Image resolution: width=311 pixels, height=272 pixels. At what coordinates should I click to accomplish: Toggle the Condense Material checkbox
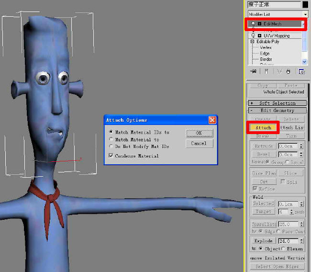tap(111, 156)
